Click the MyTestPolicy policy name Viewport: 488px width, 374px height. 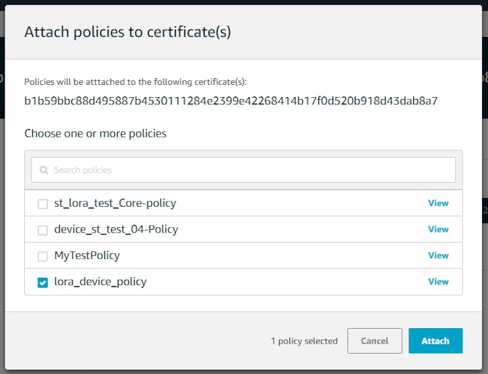pyautogui.click(x=87, y=255)
